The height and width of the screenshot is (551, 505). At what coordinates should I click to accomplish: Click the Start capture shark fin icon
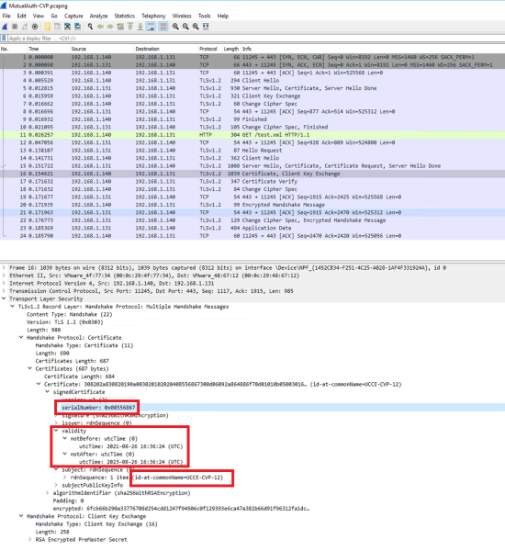click(x=5, y=27)
